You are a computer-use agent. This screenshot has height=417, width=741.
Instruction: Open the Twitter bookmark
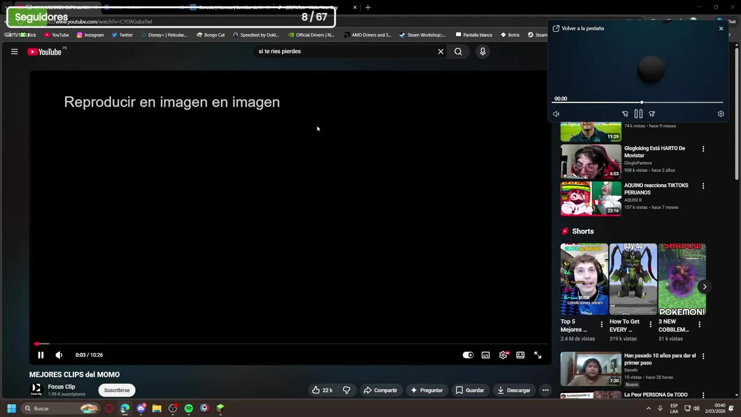[122, 35]
